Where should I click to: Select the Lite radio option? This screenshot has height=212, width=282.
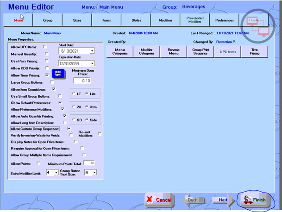coord(87,94)
